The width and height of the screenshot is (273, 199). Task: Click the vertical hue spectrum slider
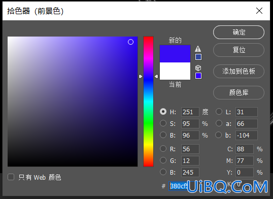pyautogui.click(x=148, y=102)
